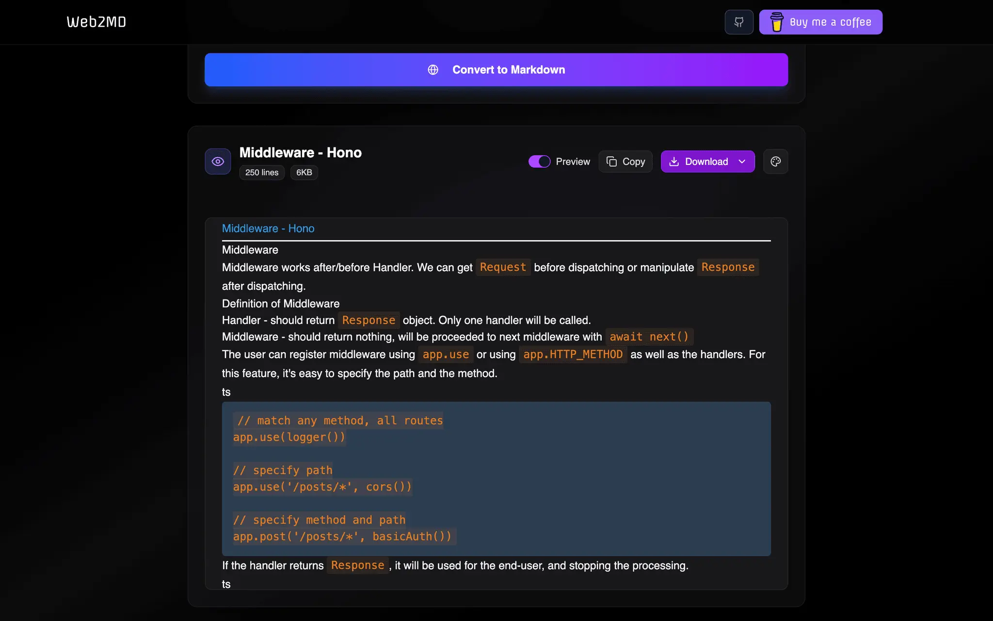Click the Buy me a coffee button

tap(820, 22)
